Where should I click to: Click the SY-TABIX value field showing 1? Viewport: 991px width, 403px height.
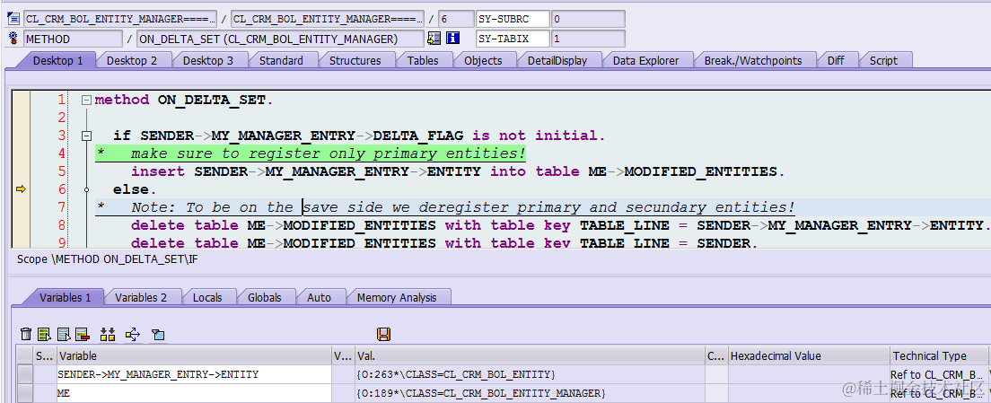click(x=588, y=39)
